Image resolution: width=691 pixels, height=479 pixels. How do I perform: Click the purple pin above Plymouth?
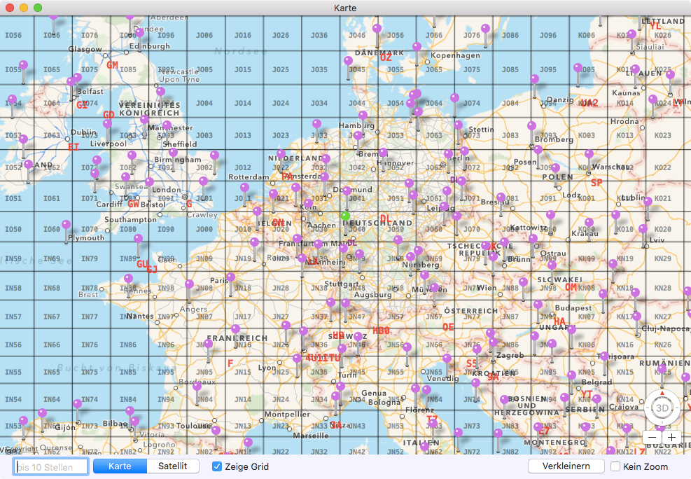click(x=66, y=225)
